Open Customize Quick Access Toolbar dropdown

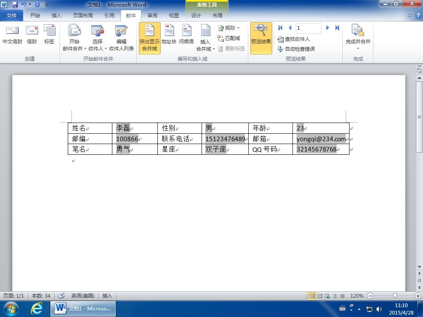coord(46,5)
